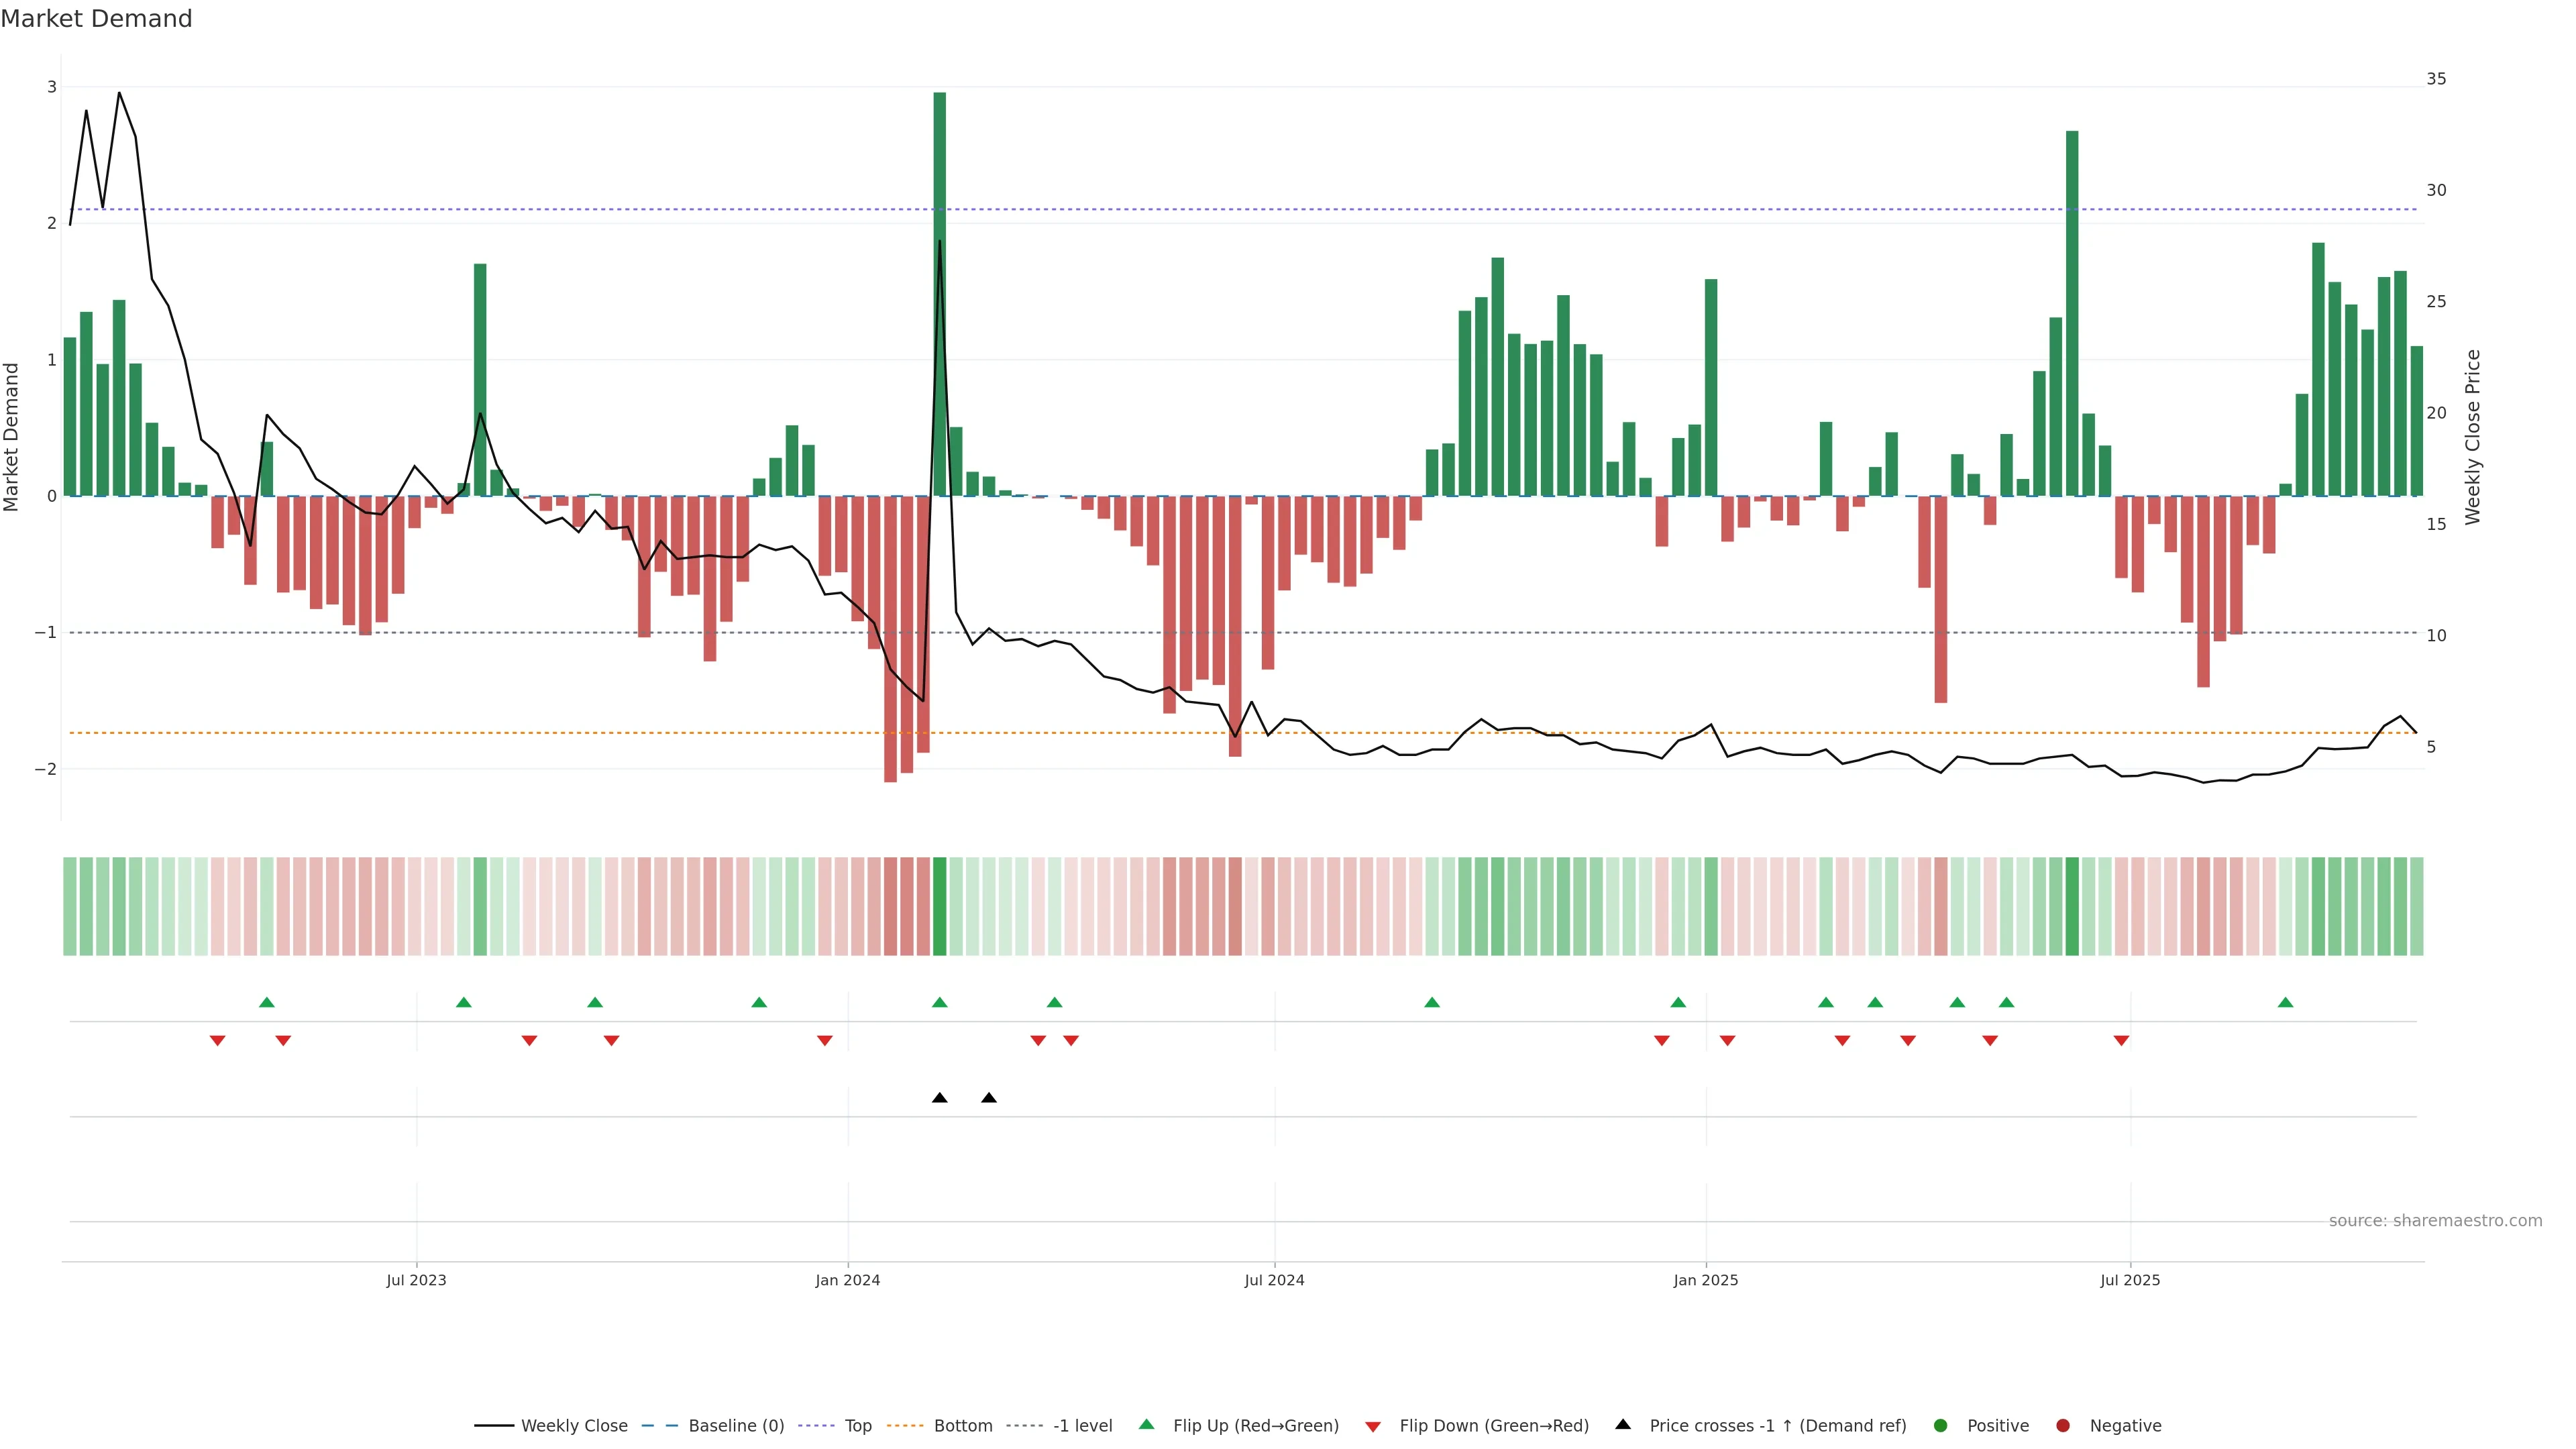Viewport: 2576px width, 1449px height.
Task: Click the red Negative legend dot
Action: coord(2063,1426)
